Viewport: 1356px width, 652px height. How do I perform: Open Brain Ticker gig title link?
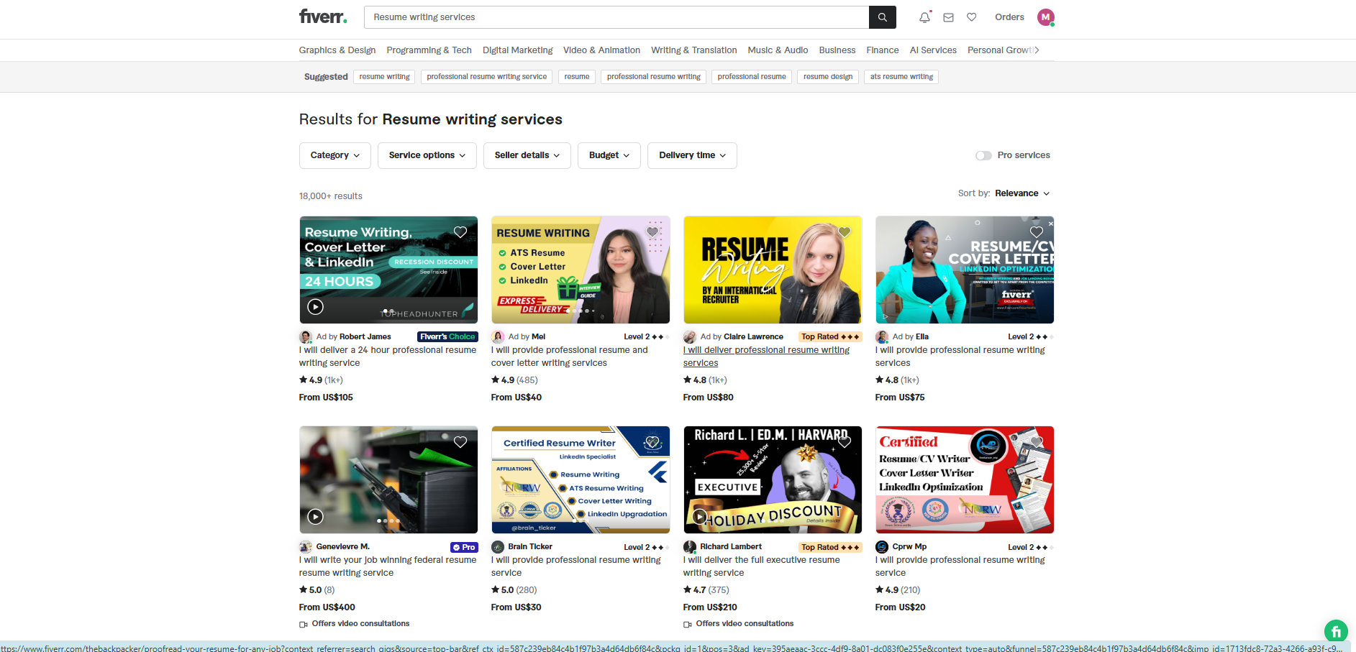[x=575, y=566]
